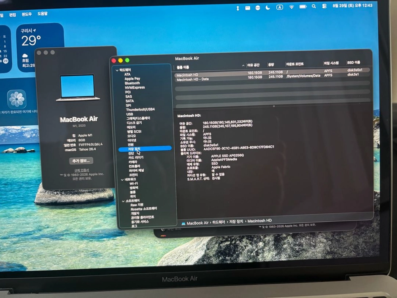Collapse the 하드웨어 section
Image resolution: width=397 pixels, height=298 pixels.
(117, 70)
